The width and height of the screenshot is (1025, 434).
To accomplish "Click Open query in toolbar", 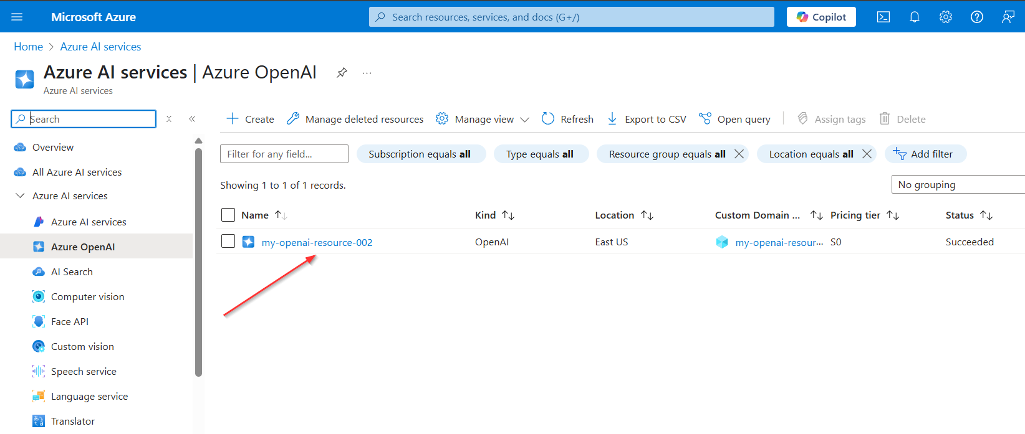I will pos(734,119).
